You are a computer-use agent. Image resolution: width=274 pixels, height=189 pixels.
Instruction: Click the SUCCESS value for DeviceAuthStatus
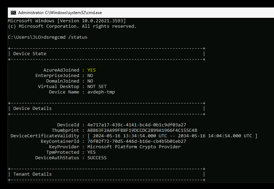tap(97, 158)
